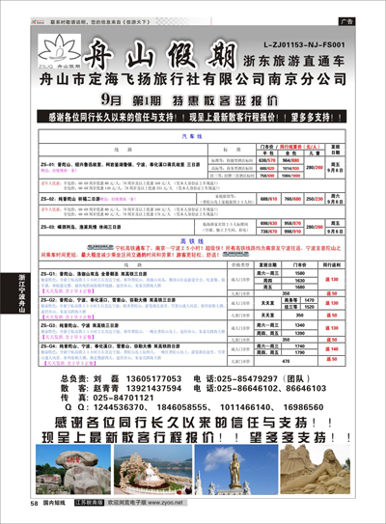Click the QQ number 1011466140
The width and height of the screenshot is (386, 524).
(245, 407)
